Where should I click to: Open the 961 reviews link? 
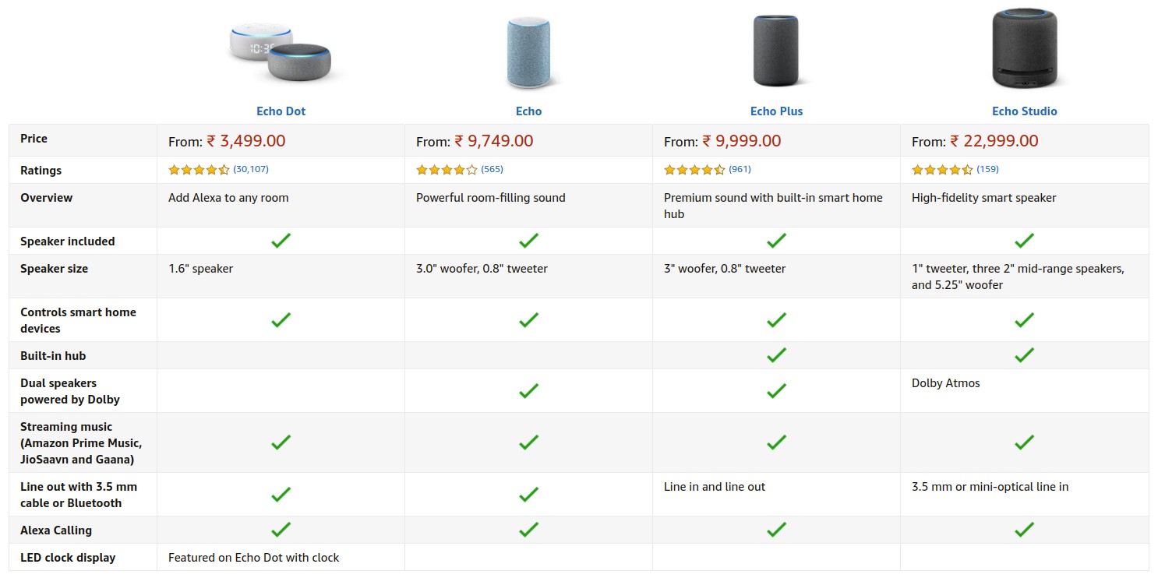point(740,169)
